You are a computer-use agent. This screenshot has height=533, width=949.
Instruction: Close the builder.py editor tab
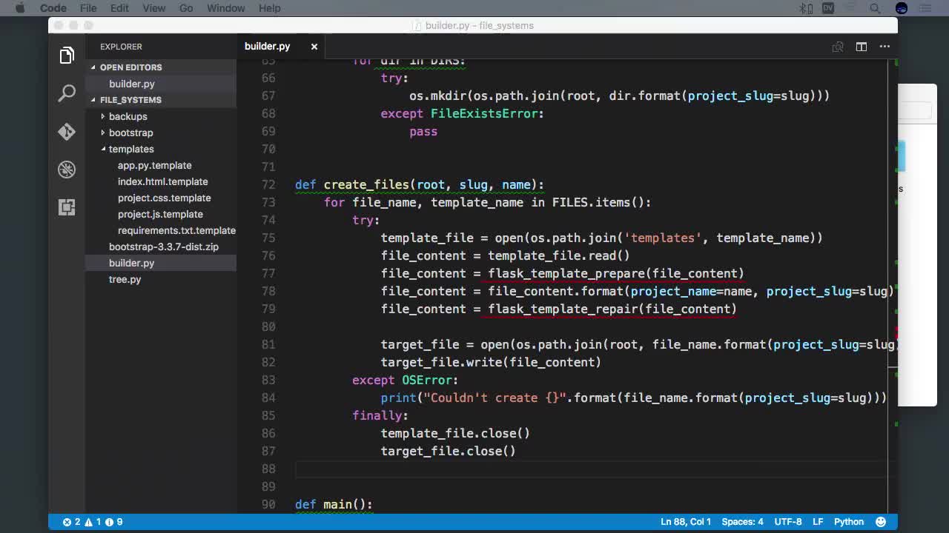[314, 47]
